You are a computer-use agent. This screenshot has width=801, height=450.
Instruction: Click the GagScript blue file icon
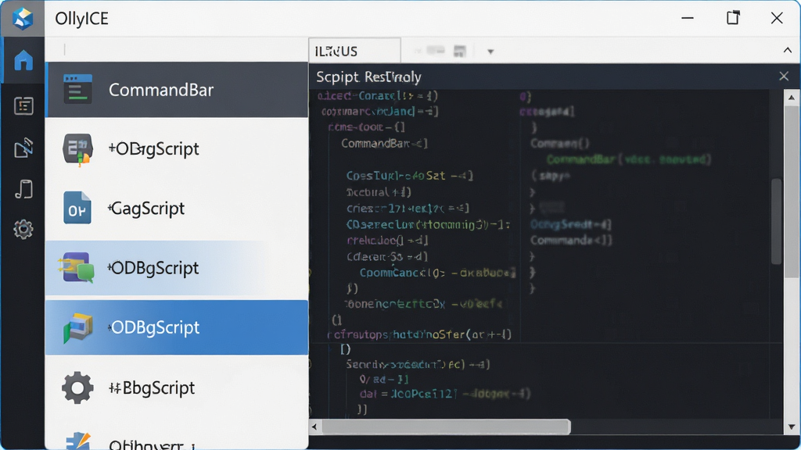[x=77, y=208]
